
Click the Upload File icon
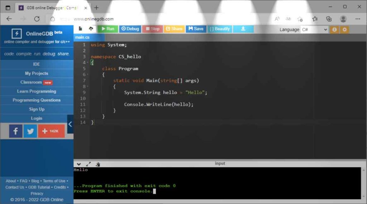point(91,29)
